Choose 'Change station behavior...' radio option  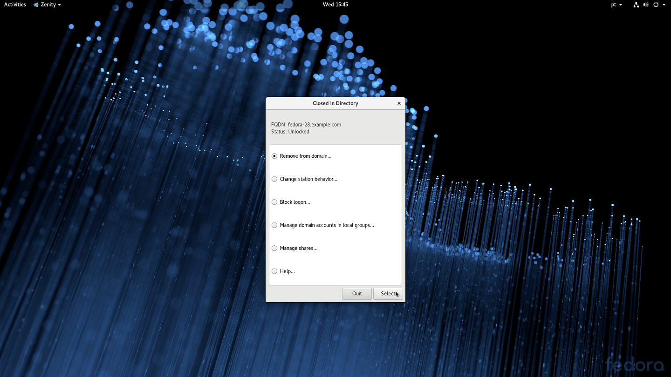click(274, 179)
